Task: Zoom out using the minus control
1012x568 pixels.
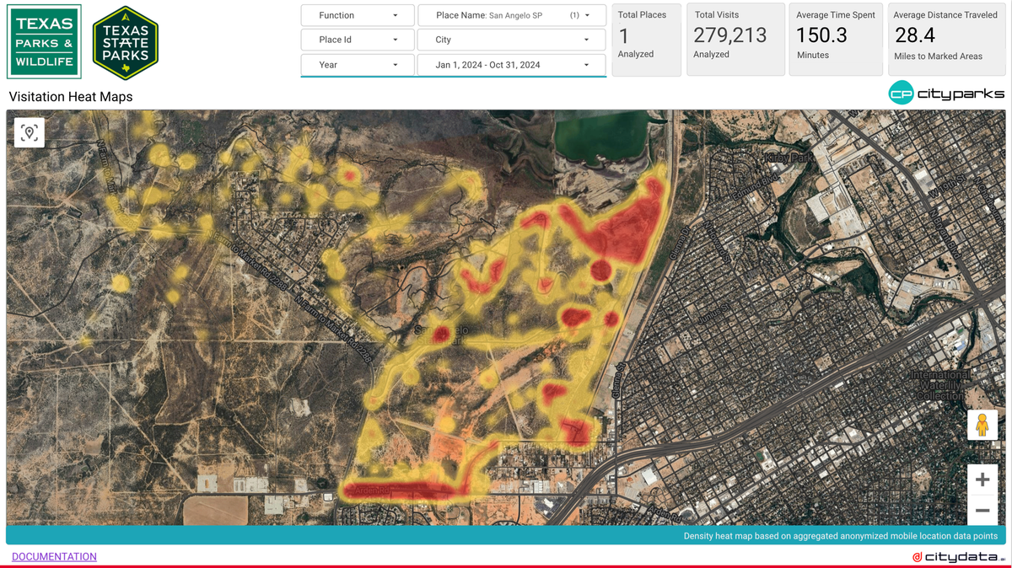Action: pos(982,510)
